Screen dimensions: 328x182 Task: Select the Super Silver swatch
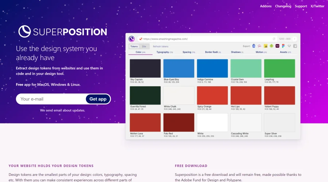coord(280,122)
